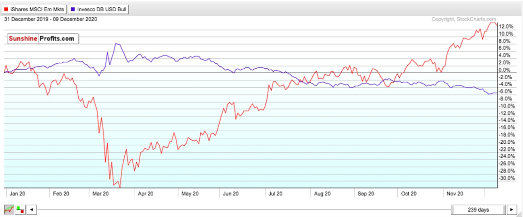The image size is (523, 217).
Task: Click the resize grip at the bottom-right corner
Action: (520, 214)
